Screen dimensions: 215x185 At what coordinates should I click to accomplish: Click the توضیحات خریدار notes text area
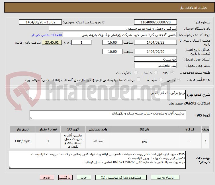pyautogui.click(x=97, y=160)
